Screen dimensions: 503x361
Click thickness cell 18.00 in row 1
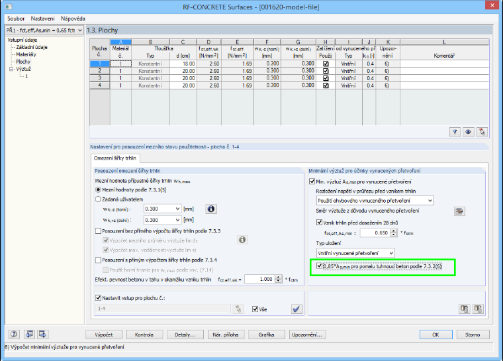pos(183,64)
